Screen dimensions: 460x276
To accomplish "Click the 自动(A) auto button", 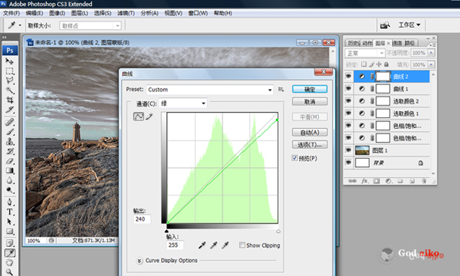I will (x=310, y=133).
